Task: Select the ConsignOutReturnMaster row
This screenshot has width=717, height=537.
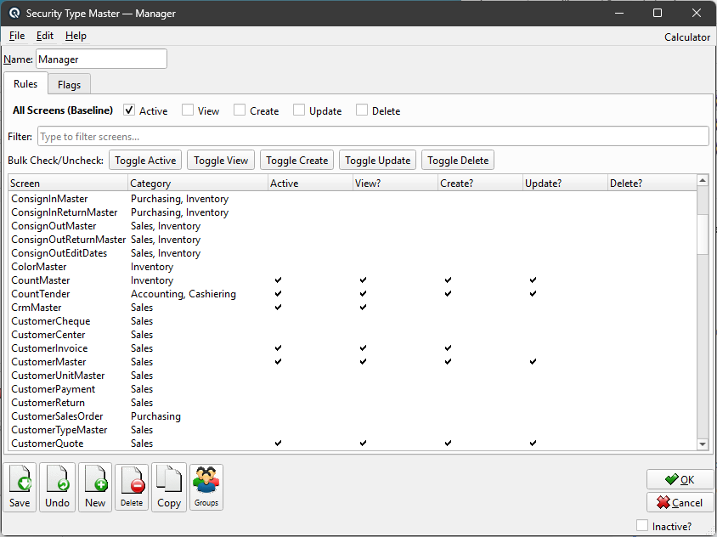Action: [353, 240]
